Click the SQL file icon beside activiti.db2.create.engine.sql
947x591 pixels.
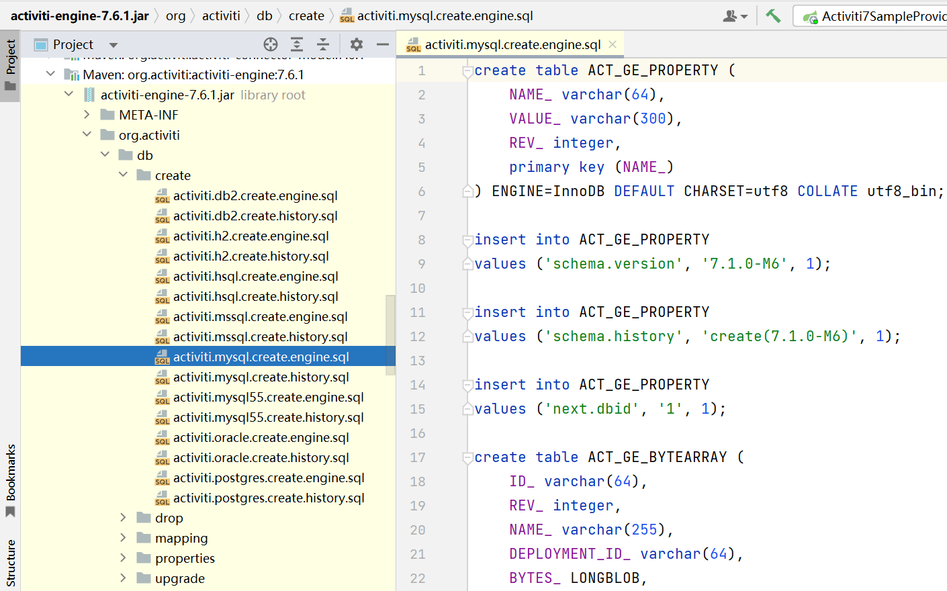pyautogui.click(x=162, y=195)
